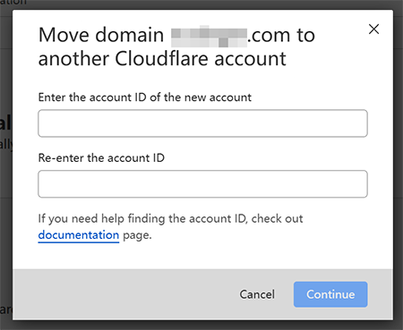Cancel the domain move
The width and height of the screenshot is (403, 330).
[257, 294]
